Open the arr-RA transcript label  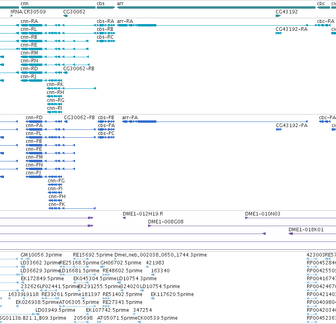[x=125, y=21]
